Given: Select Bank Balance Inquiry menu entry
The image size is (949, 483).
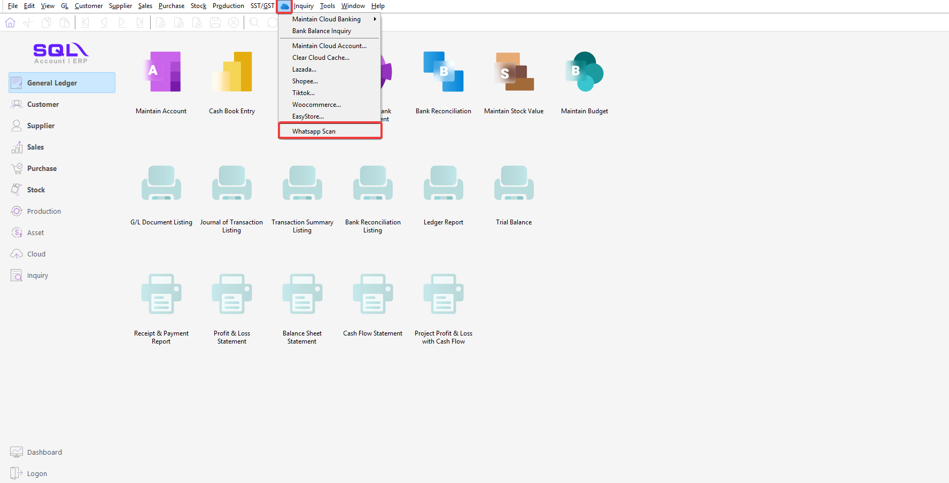Looking at the screenshot, I should pos(330,31).
